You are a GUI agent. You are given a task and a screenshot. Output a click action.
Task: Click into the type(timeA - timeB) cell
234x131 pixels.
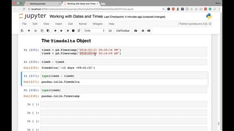124,76
